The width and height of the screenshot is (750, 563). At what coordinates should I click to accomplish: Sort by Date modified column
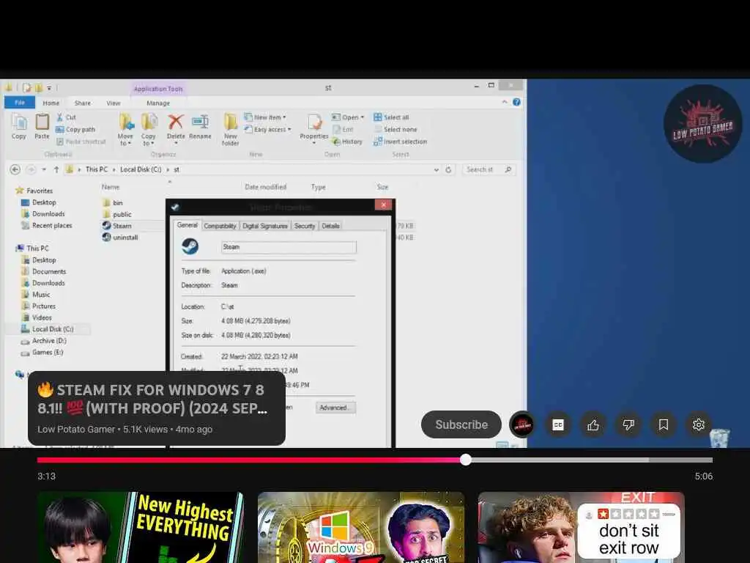(265, 187)
